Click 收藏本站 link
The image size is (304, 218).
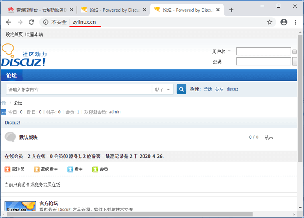tap(34, 35)
